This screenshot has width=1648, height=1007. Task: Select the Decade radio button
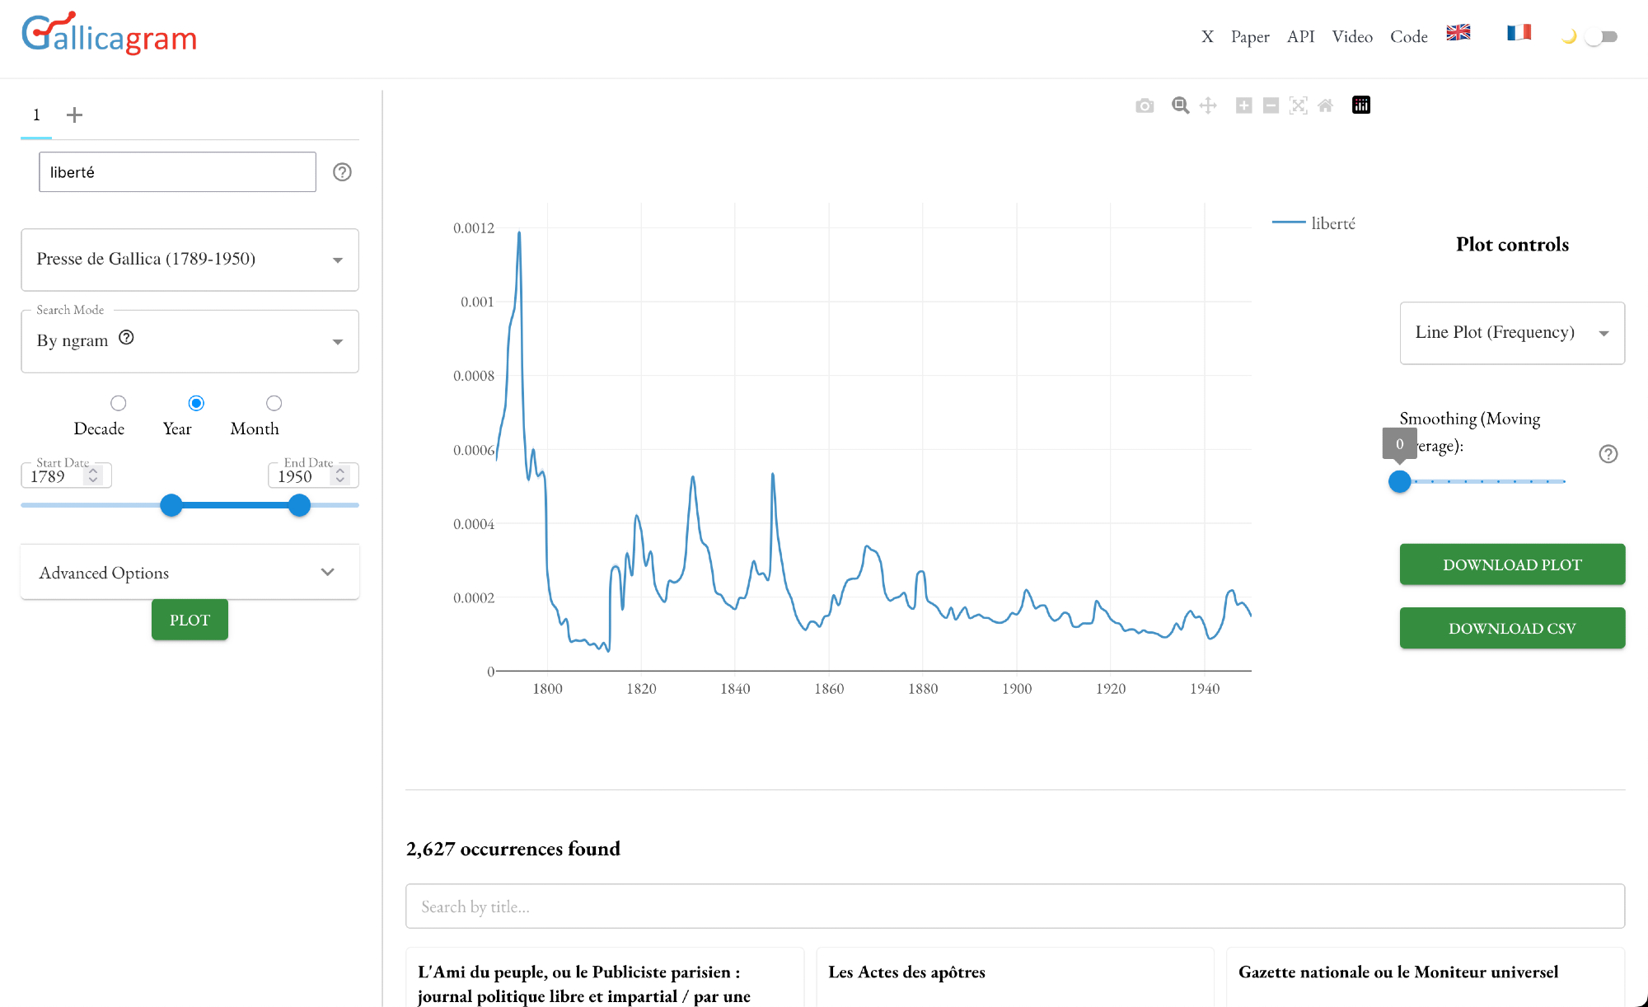click(x=119, y=403)
